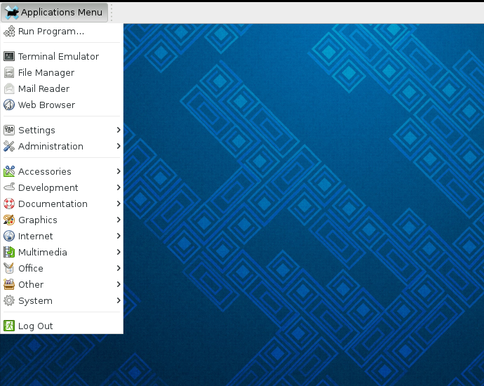The image size is (484, 386).
Task: Click the Multimedia film icon
Action: coord(9,252)
